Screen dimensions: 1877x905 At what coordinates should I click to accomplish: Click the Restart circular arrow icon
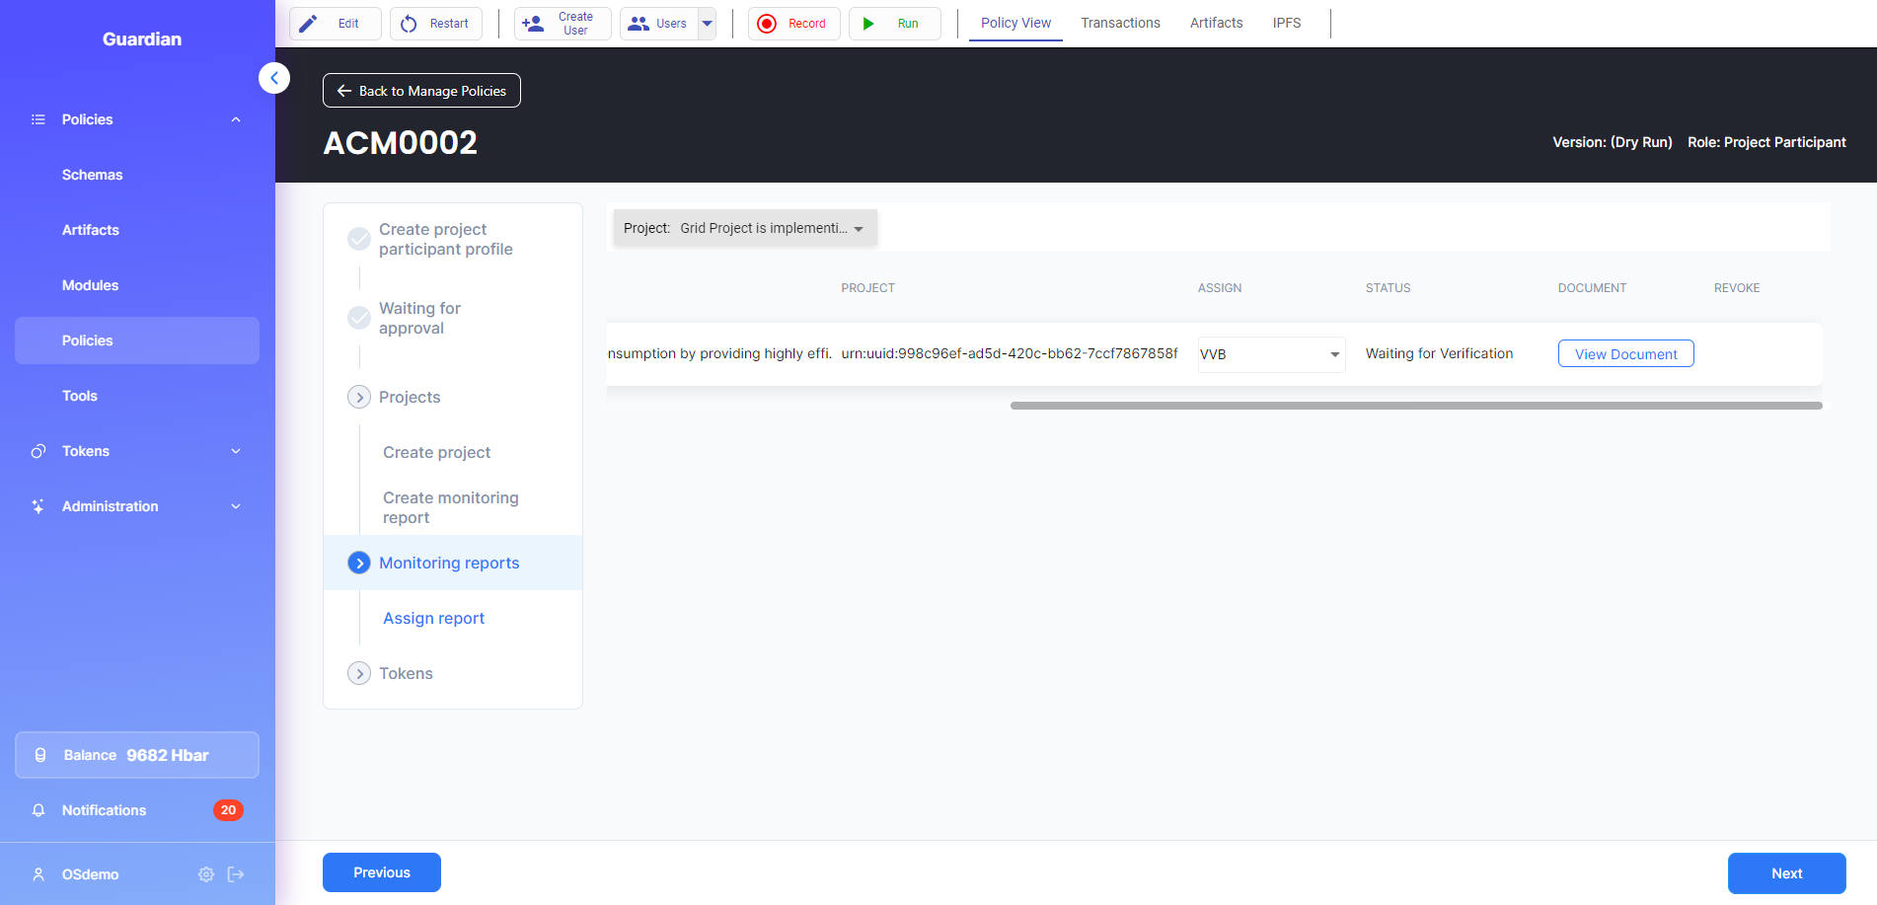pos(409,24)
